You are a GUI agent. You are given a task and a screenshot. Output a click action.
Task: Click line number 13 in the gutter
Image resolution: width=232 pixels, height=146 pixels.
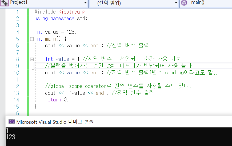[x=17, y=93]
